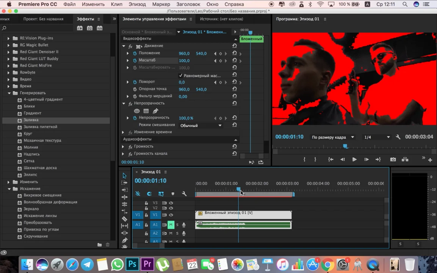Switch to Источник: (нет клипов) tab
The height and width of the screenshot is (273, 437).
(221, 19)
